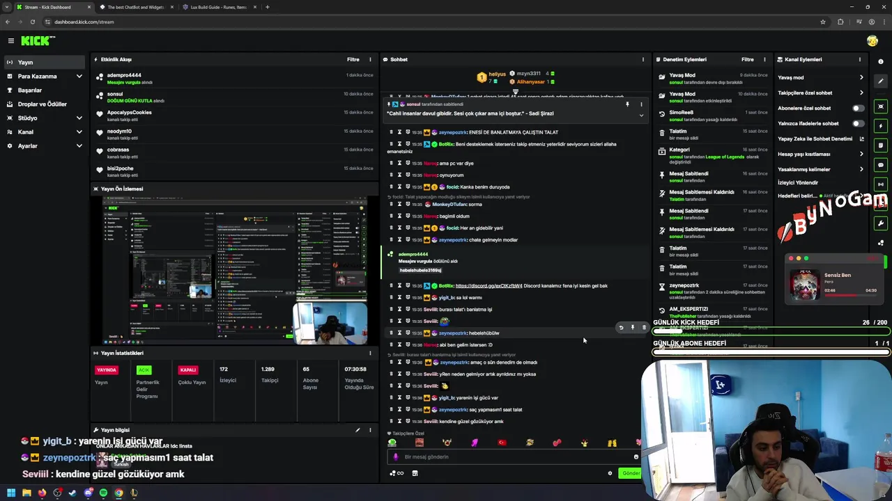Click the channel points infinity icon
This screenshot has height=501, width=892.
pyautogui.click(x=396, y=473)
